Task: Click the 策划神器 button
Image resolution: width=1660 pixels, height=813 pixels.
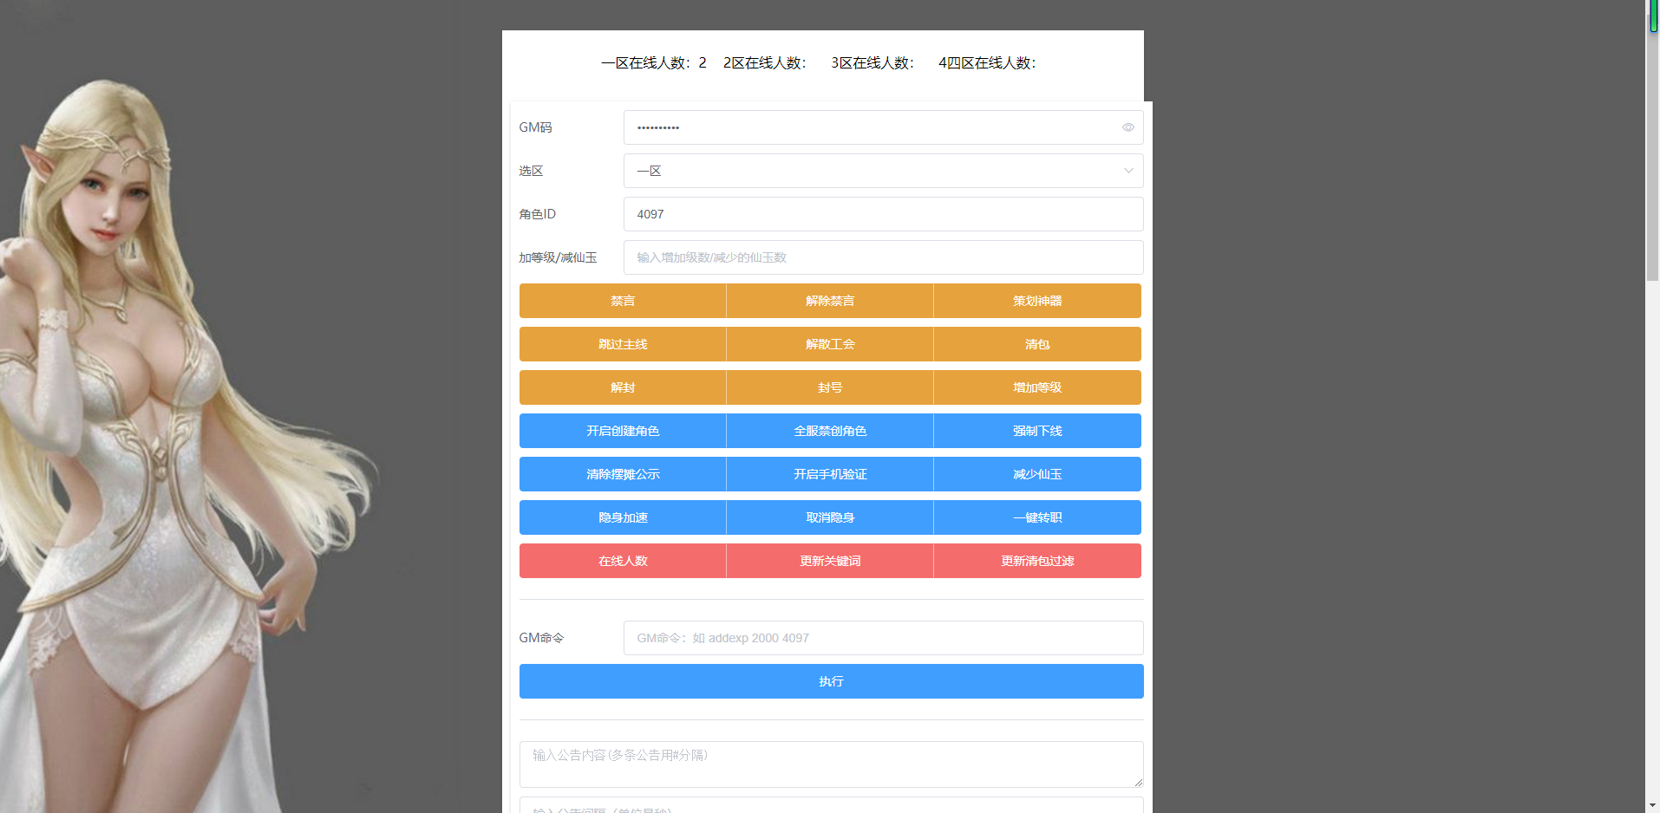Action: click(1037, 301)
